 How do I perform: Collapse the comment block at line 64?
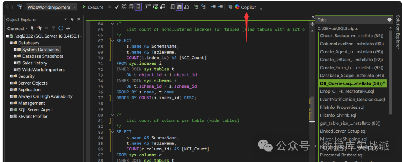coord(112,23)
